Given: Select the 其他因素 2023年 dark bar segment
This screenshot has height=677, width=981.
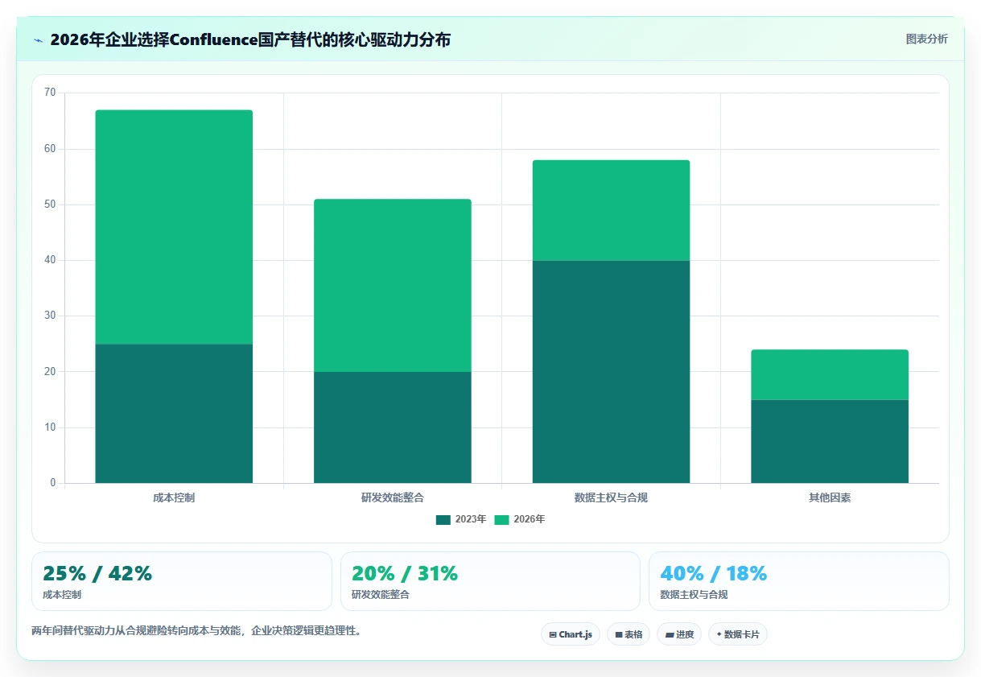Looking at the screenshot, I should (830, 441).
